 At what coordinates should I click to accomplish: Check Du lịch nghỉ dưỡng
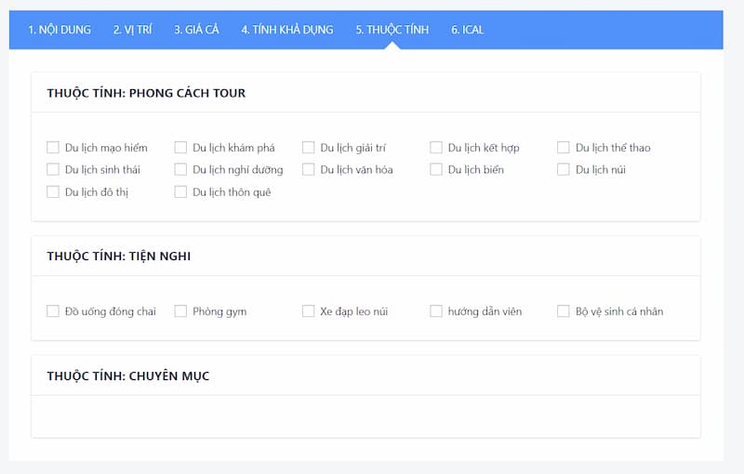click(x=180, y=169)
